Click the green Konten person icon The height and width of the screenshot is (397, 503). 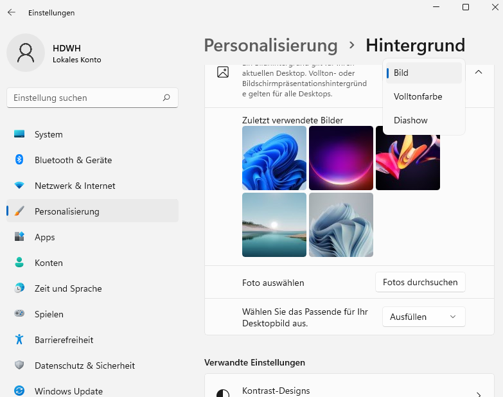click(19, 262)
